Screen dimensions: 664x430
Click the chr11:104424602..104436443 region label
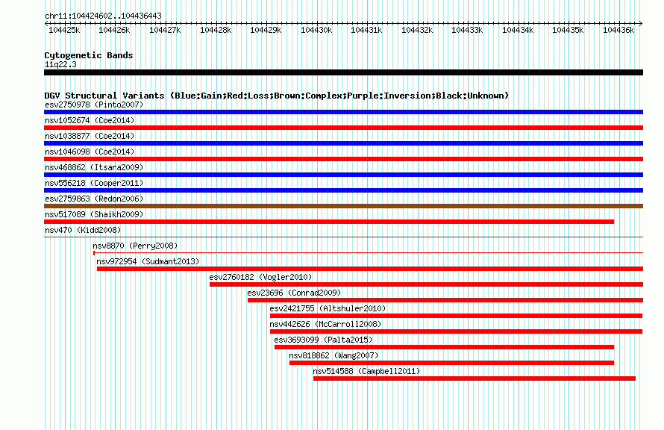coord(103,16)
